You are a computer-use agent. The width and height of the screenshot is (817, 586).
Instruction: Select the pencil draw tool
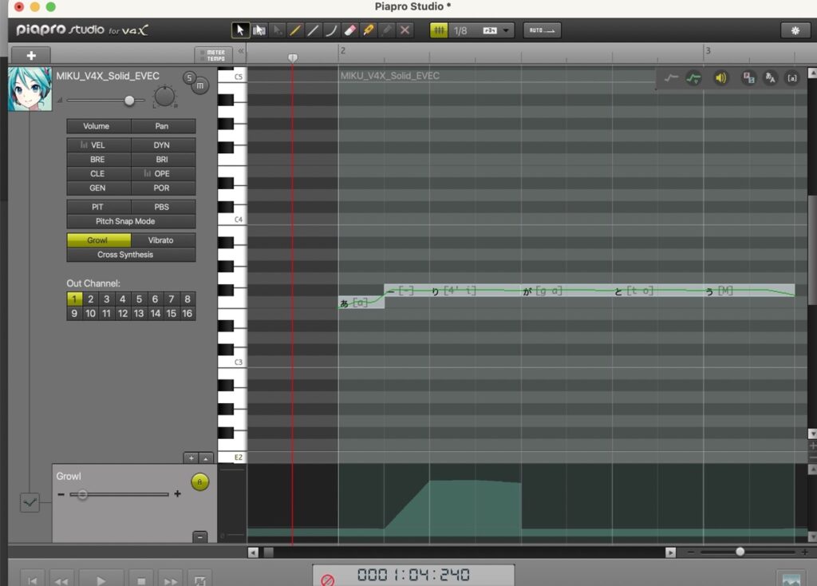[x=295, y=30]
